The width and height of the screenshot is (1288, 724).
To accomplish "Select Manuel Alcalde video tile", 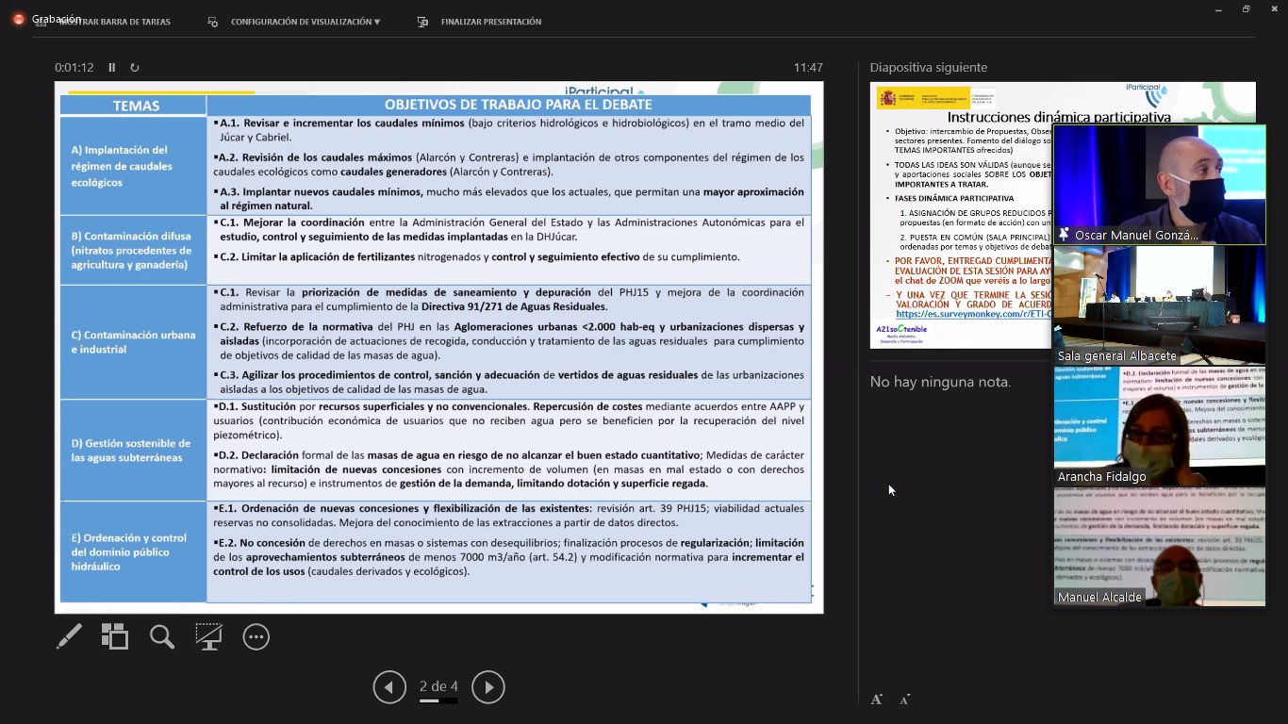I will (x=1159, y=547).
